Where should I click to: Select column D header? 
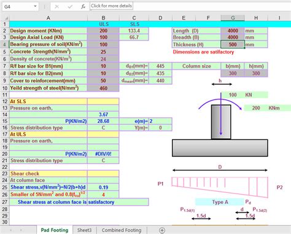(160, 18)
